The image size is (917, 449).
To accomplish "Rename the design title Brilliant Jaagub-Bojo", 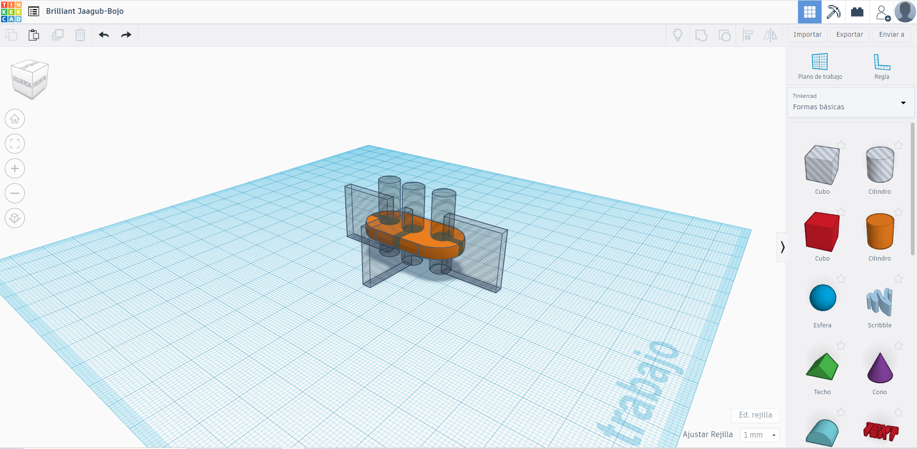I will click(x=85, y=11).
